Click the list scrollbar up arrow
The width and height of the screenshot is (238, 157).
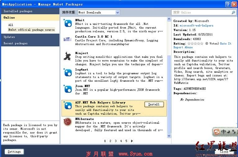169,19
